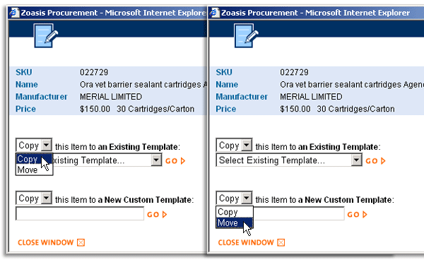Click GO beside right Select Existing Template dropdown
The height and width of the screenshot is (260, 424).
(x=375, y=161)
